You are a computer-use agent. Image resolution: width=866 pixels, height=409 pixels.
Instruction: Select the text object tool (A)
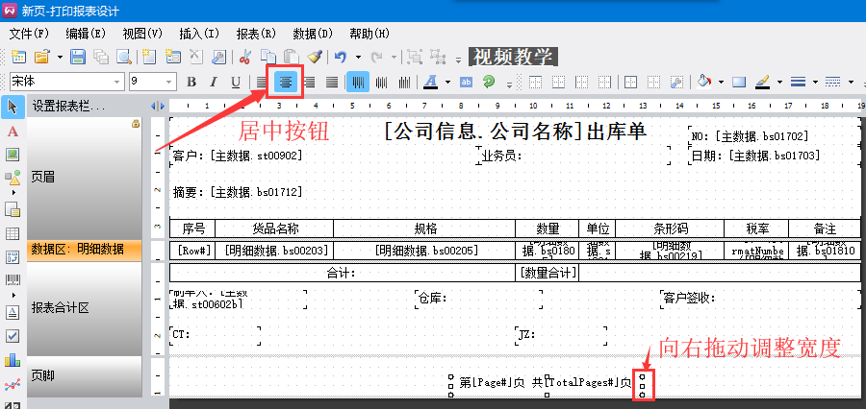[13, 131]
